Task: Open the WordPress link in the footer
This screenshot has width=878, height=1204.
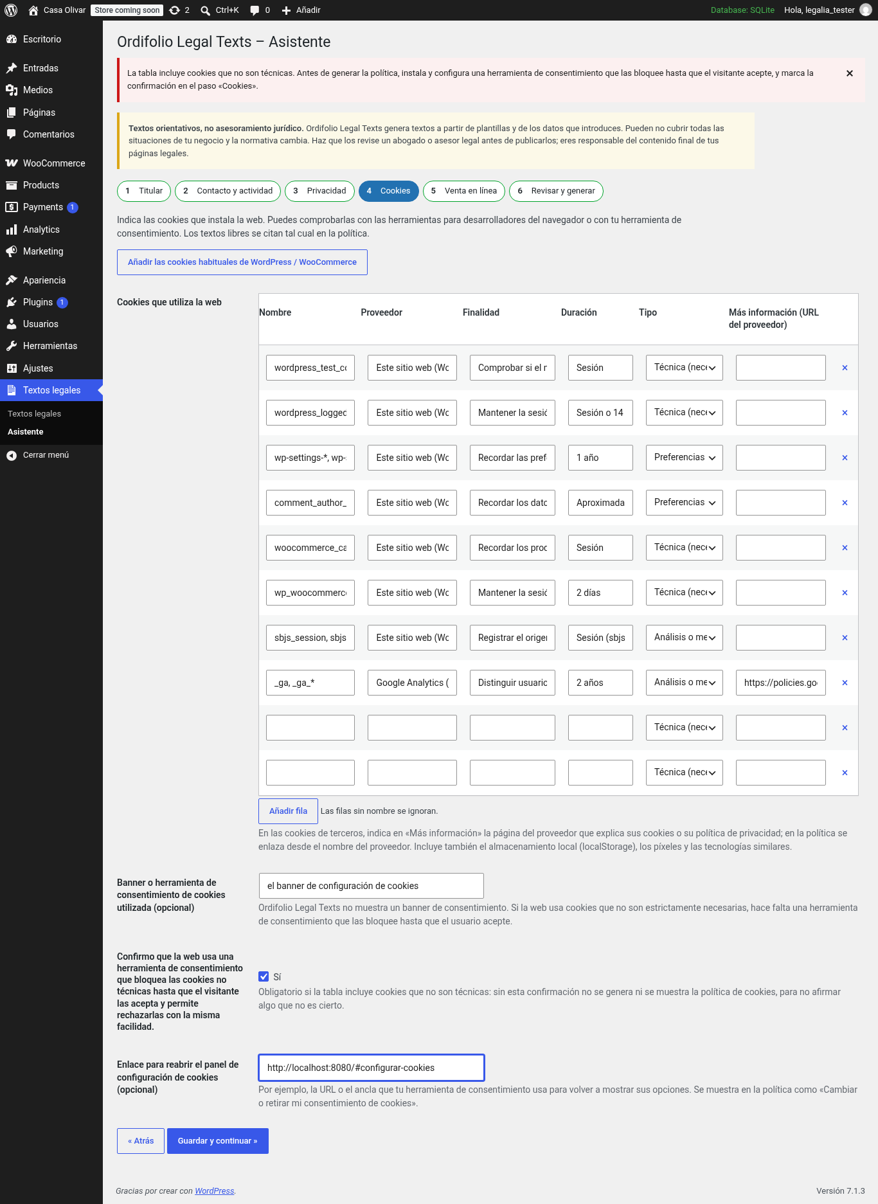Action: [214, 1191]
